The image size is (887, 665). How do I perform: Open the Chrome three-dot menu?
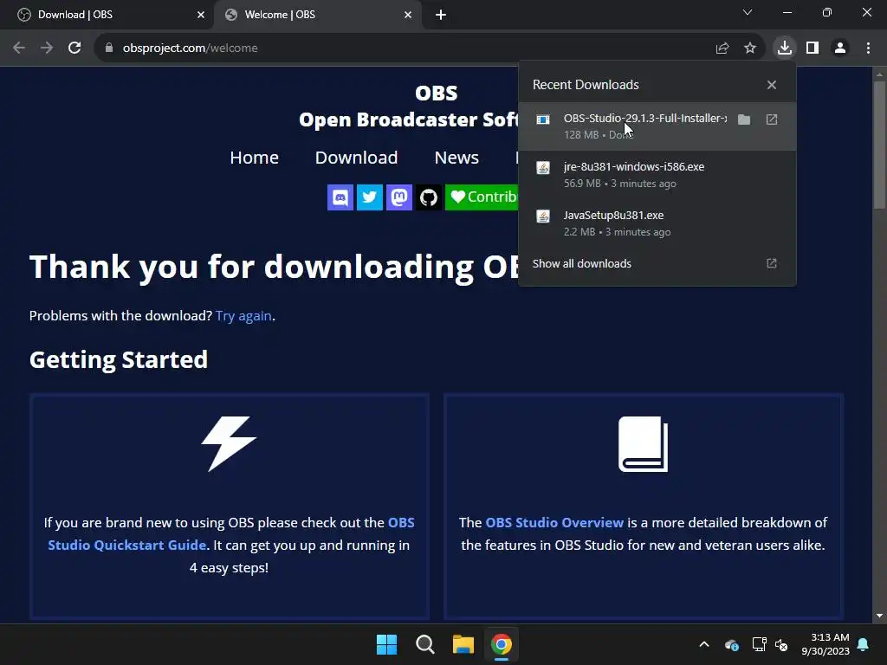point(868,48)
